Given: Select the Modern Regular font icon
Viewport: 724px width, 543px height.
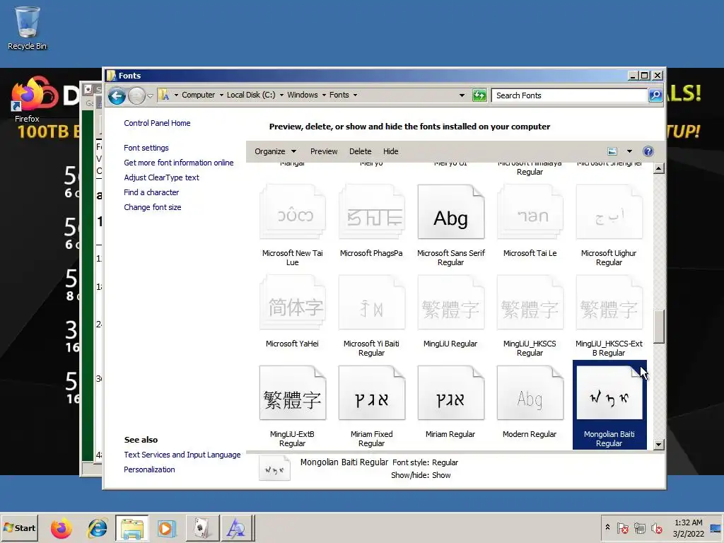Looking at the screenshot, I should pyautogui.click(x=530, y=393).
